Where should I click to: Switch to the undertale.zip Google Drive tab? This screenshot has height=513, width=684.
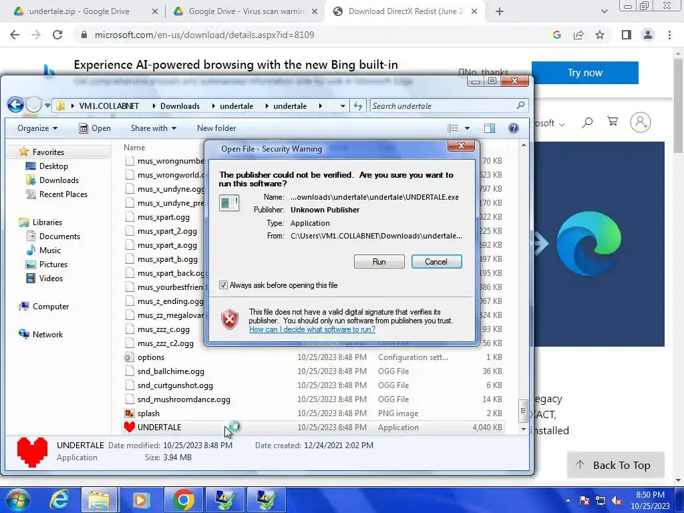79,11
